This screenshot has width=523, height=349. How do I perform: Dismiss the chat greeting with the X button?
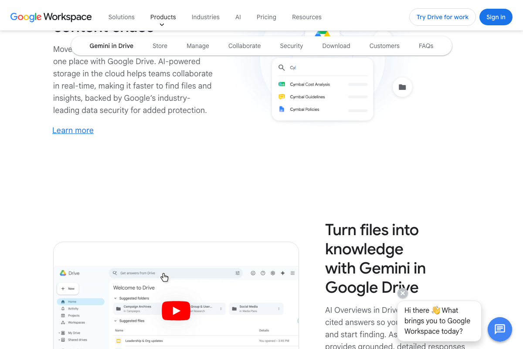click(403, 293)
